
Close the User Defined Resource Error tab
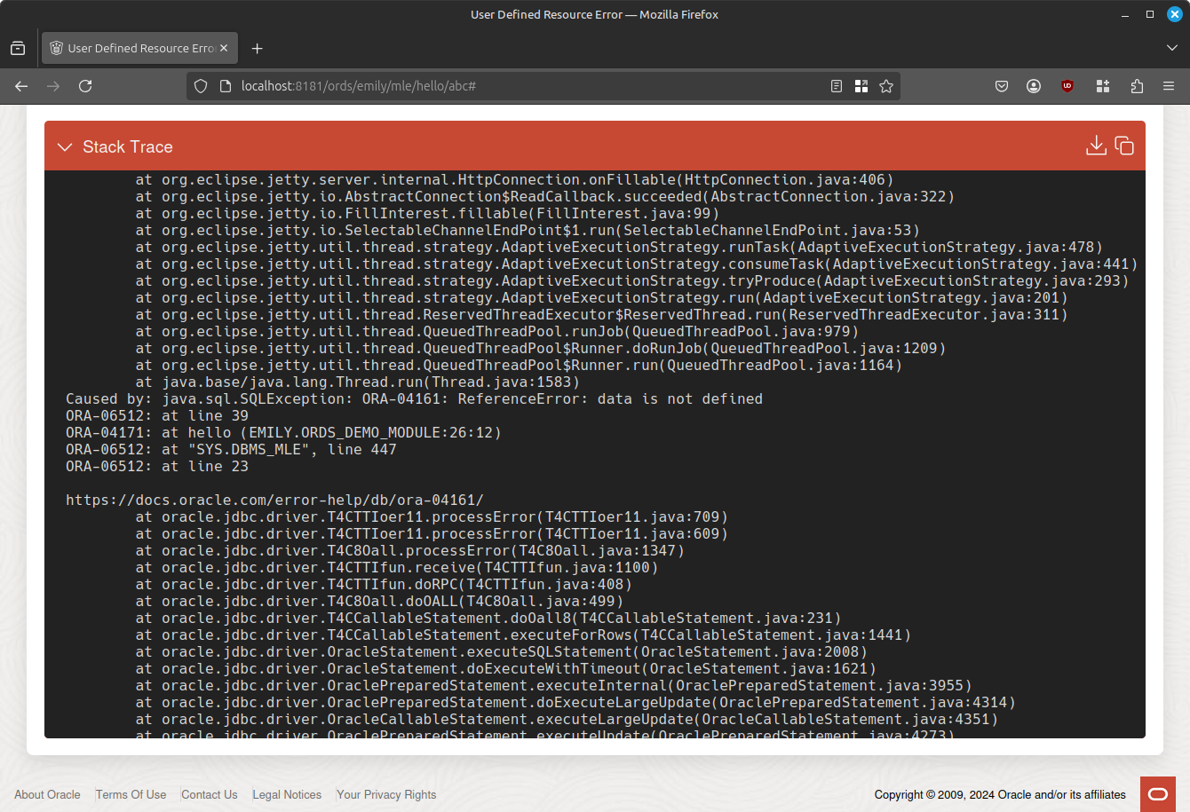pyautogui.click(x=224, y=48)
